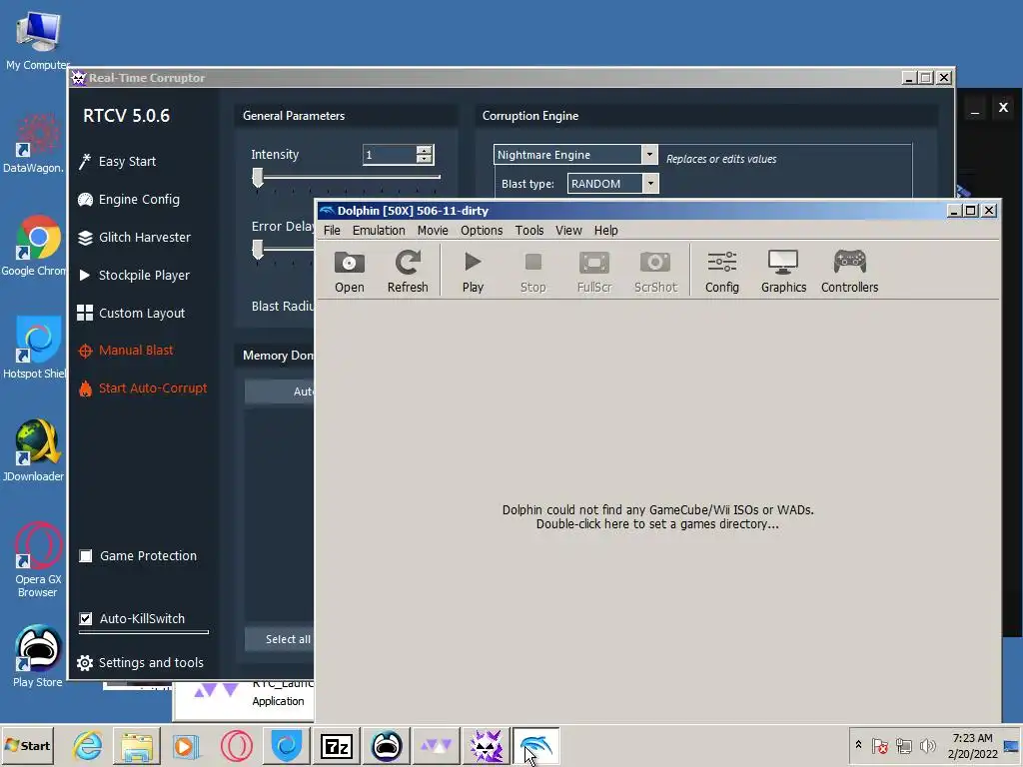Image resolution: width=1023 pixels, height=767 pixels.
Task: Open the Options menu in Dolphin
Action: tap(482, 231)
